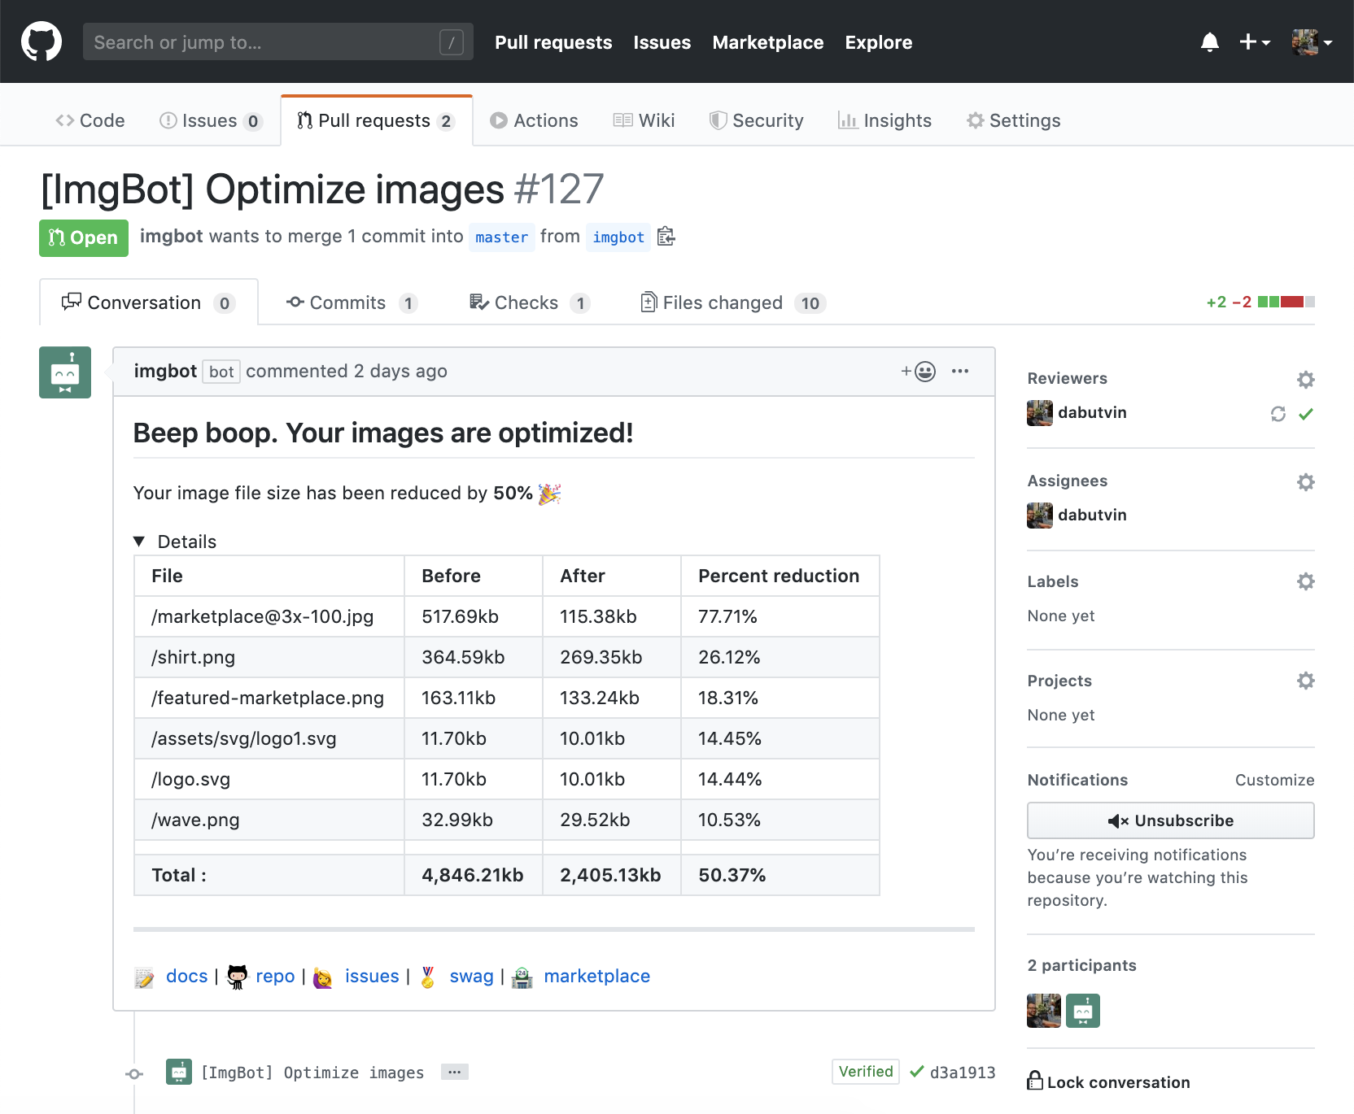1354x1114 pixels.
Task: Lock the conversation via padlock icon
Action: (x=1034, y=1081)
